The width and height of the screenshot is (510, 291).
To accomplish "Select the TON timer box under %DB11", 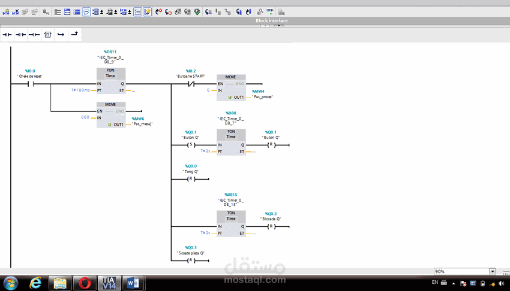I will click(111, 80).
